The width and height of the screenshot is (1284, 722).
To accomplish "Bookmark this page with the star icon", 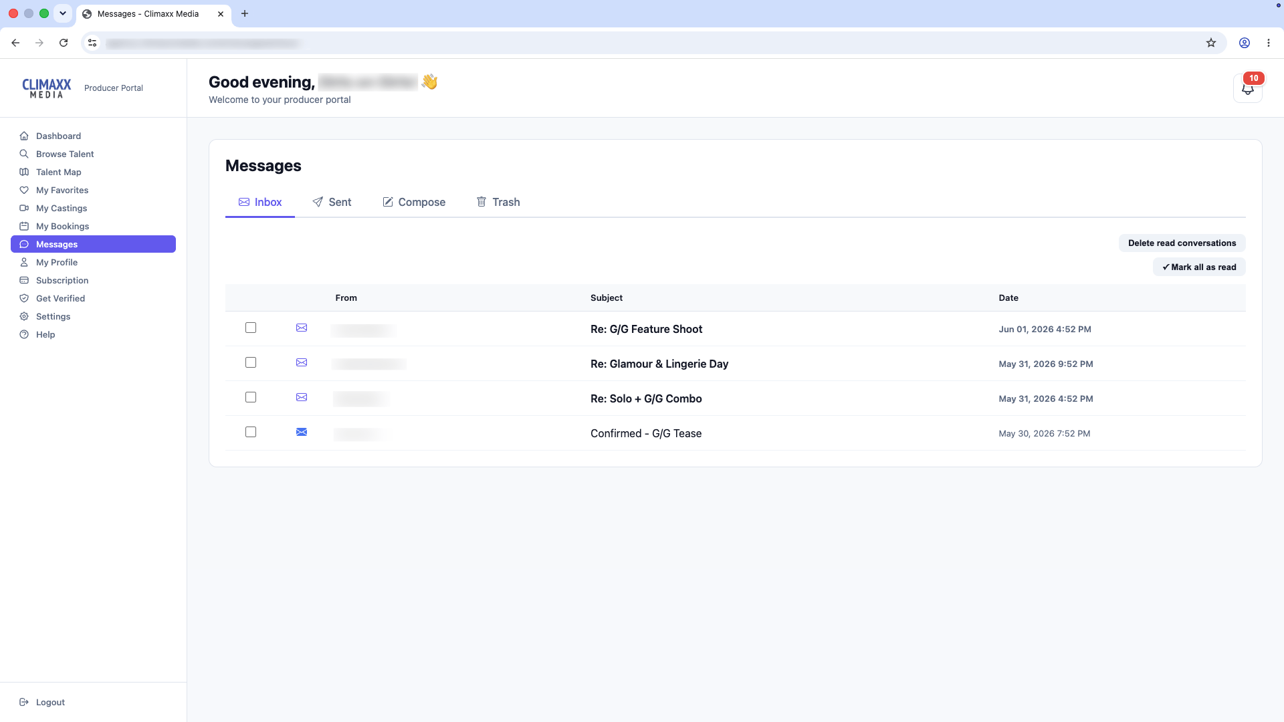I will click(1211, 43).
